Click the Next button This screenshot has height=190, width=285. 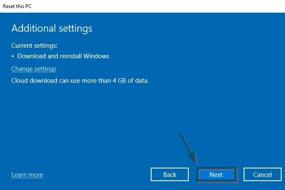(x=216, y=174)
